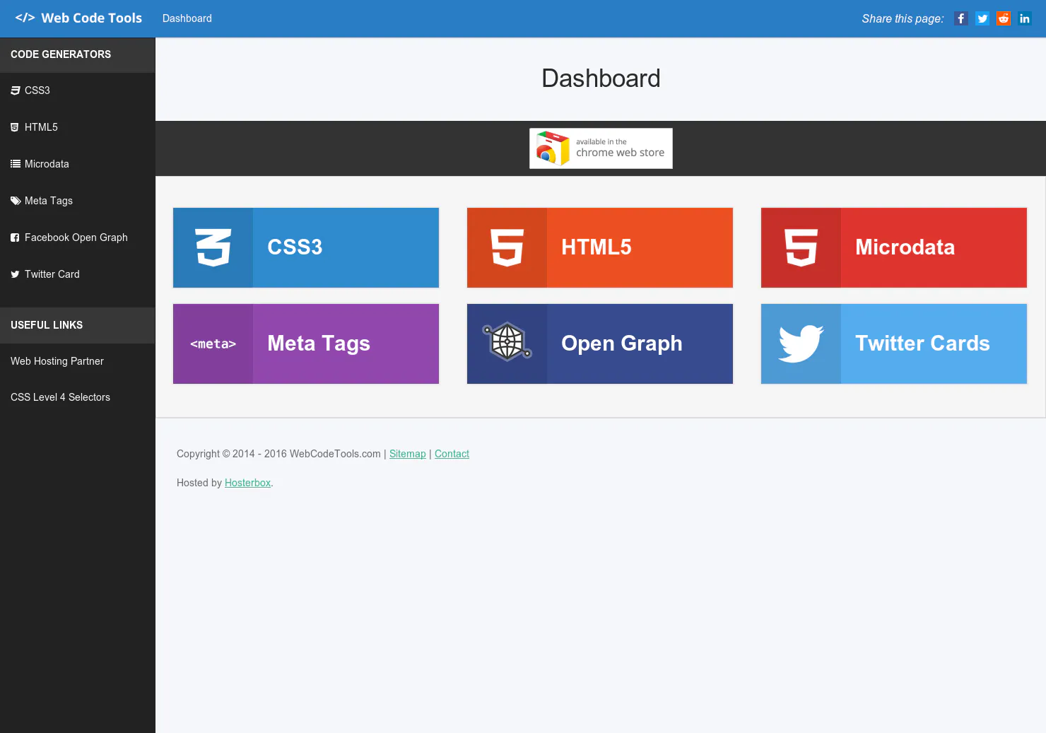Open the CSS3 tile label

[x=295, y=247]
